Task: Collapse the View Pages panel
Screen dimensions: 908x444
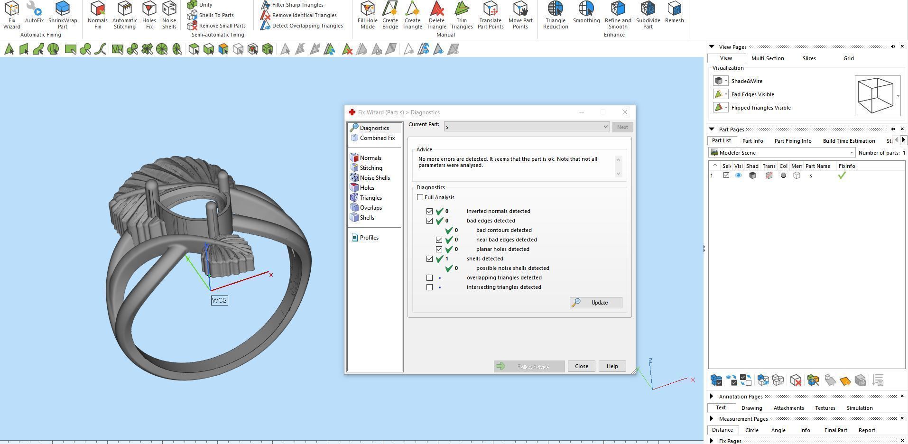Action: click(712, 46)
